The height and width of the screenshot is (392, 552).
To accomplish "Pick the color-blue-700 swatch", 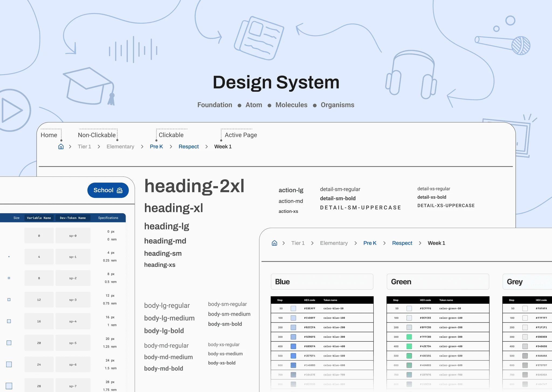I will [x=293, y=374].
